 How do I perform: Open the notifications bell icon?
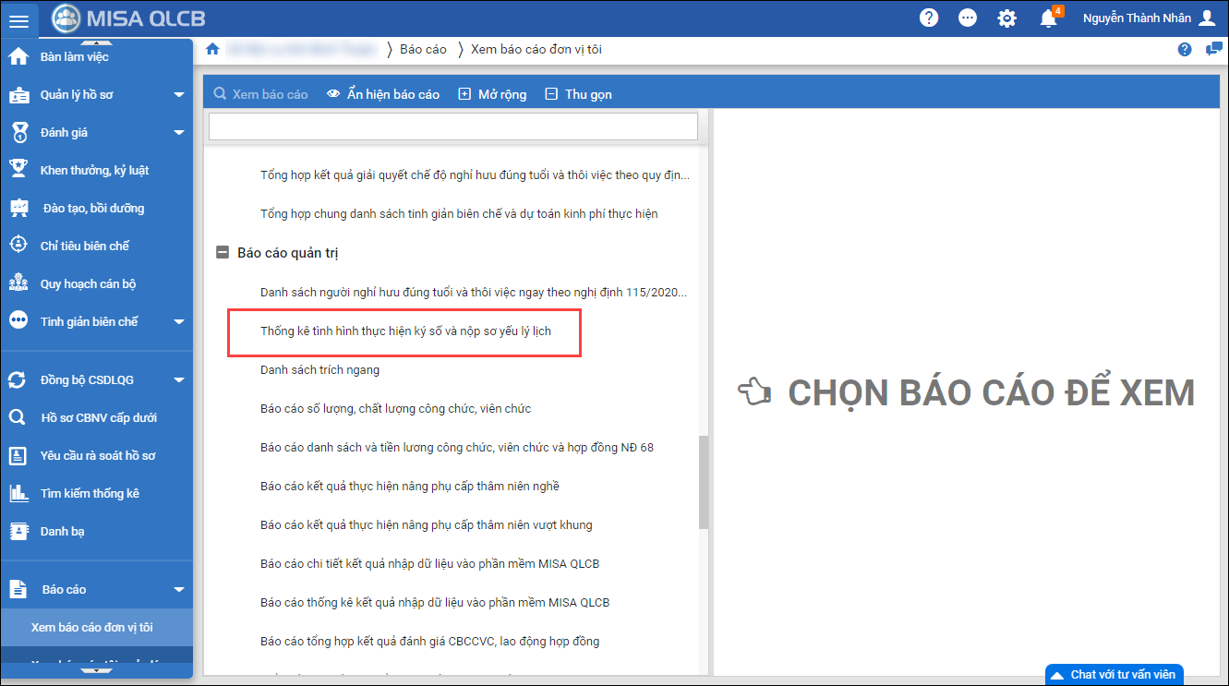pyautogui.click(x=1048, y=18)
